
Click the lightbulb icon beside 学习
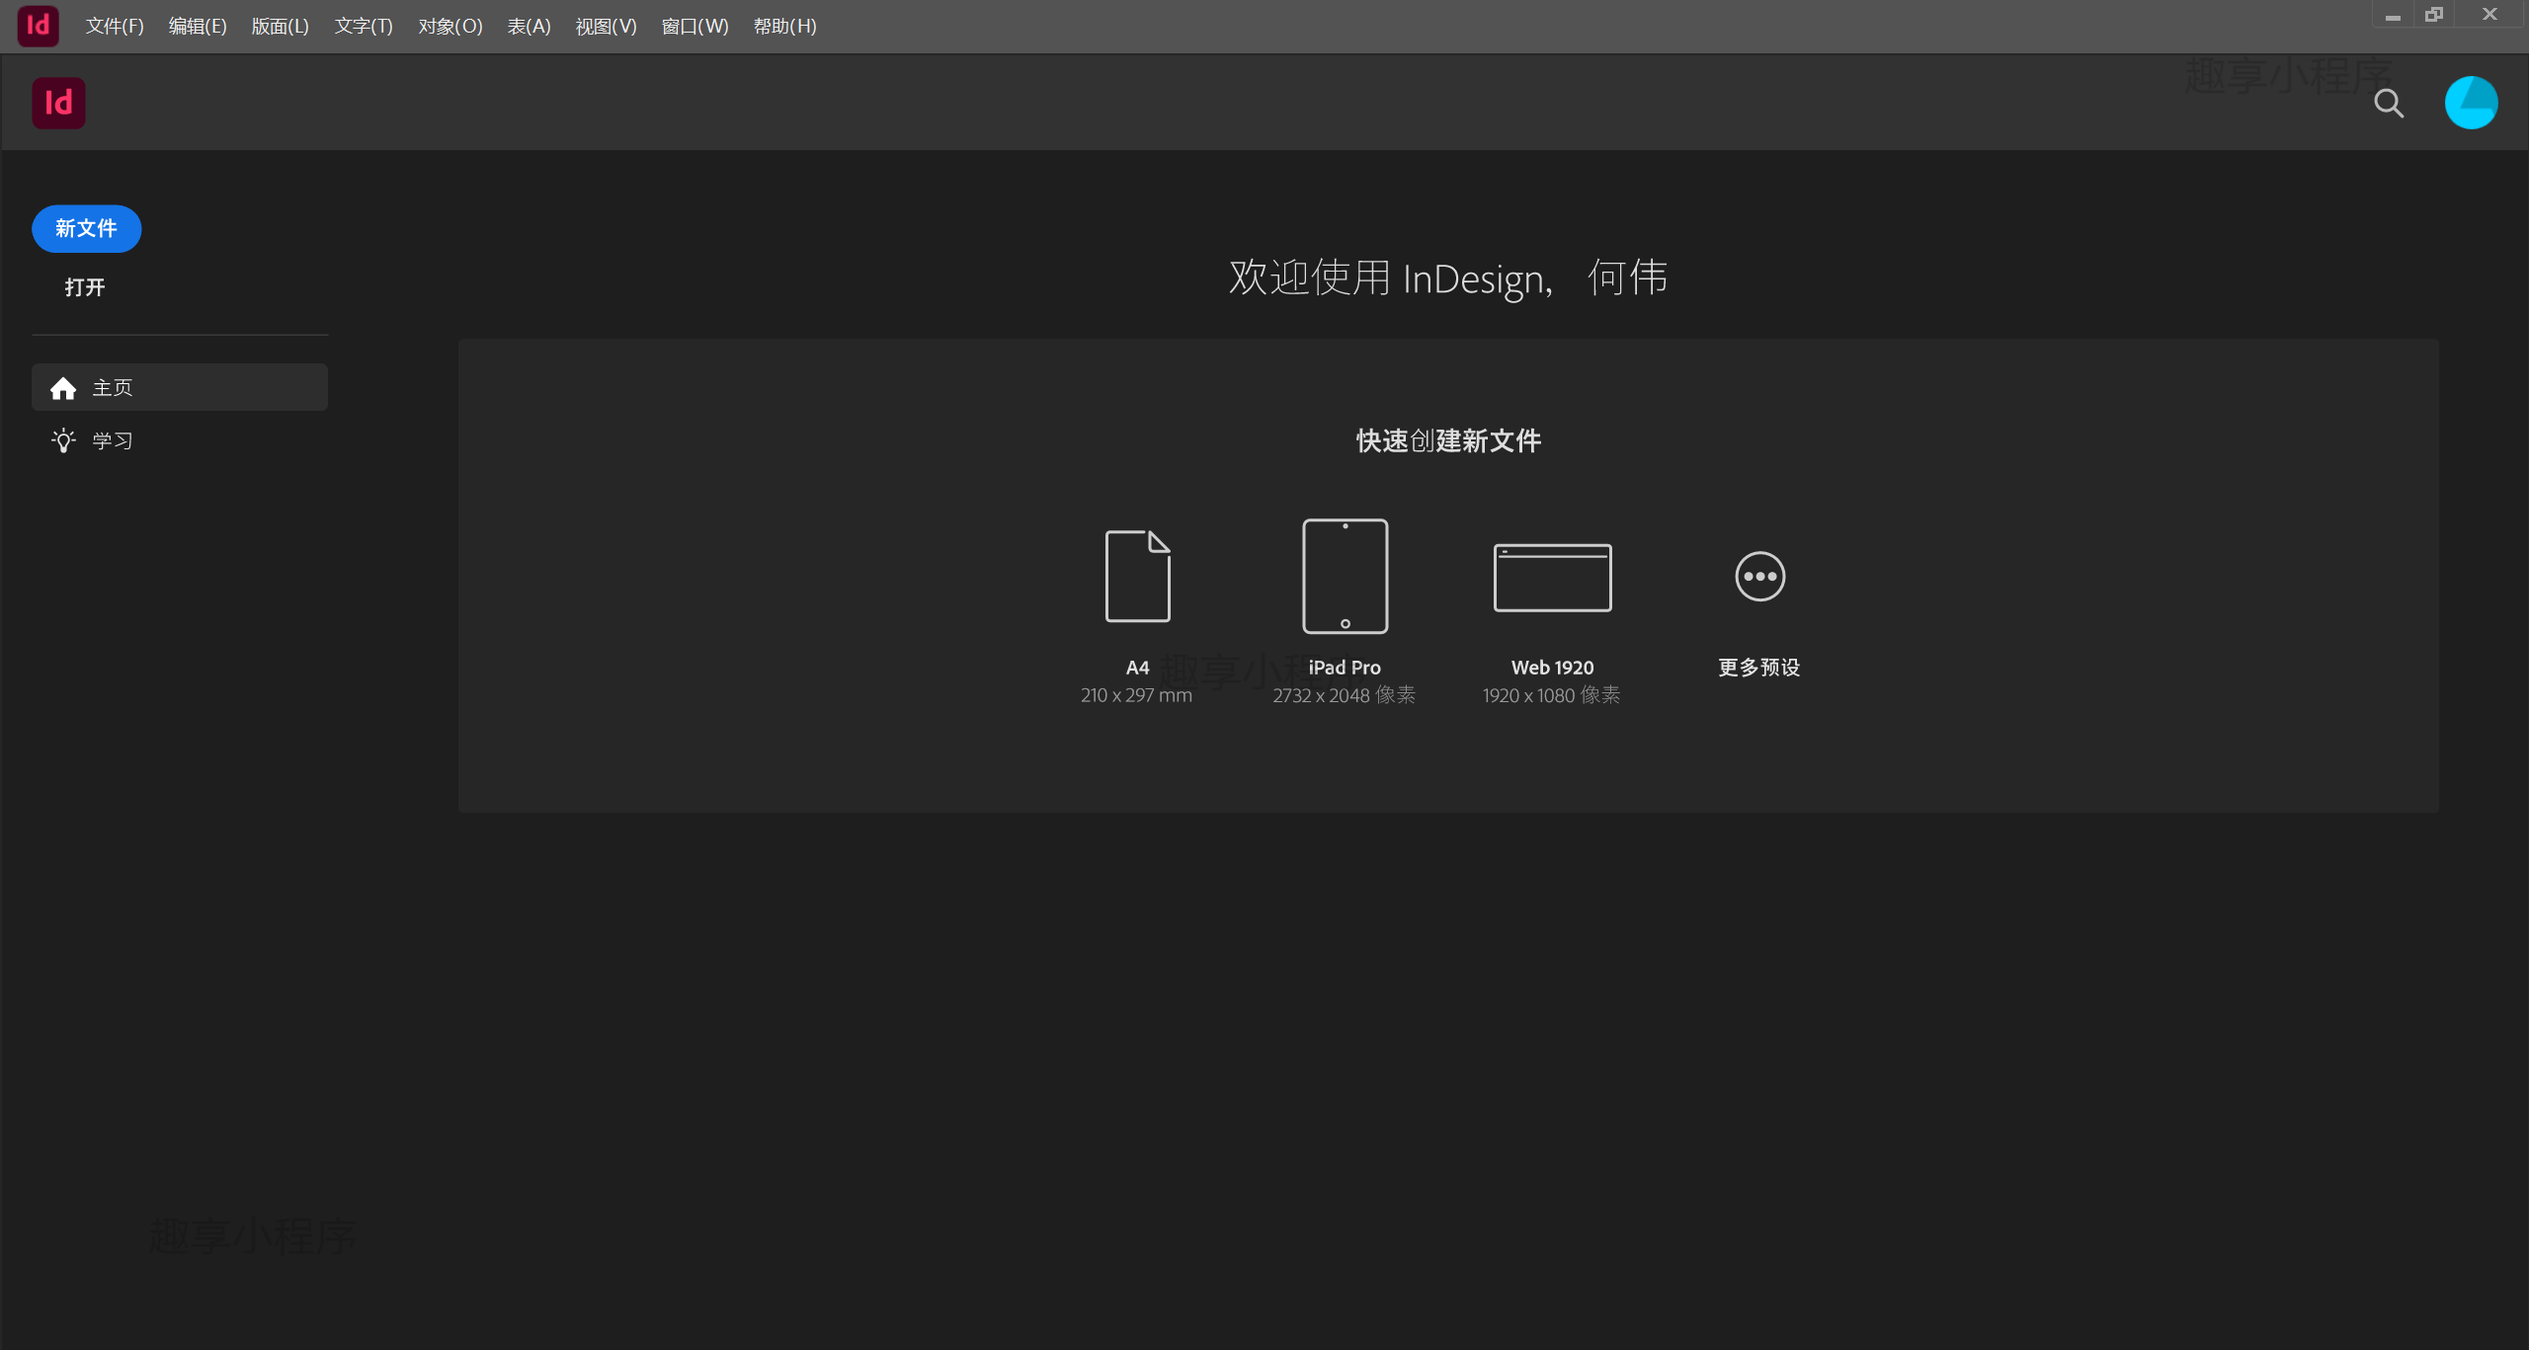point(63,440)
